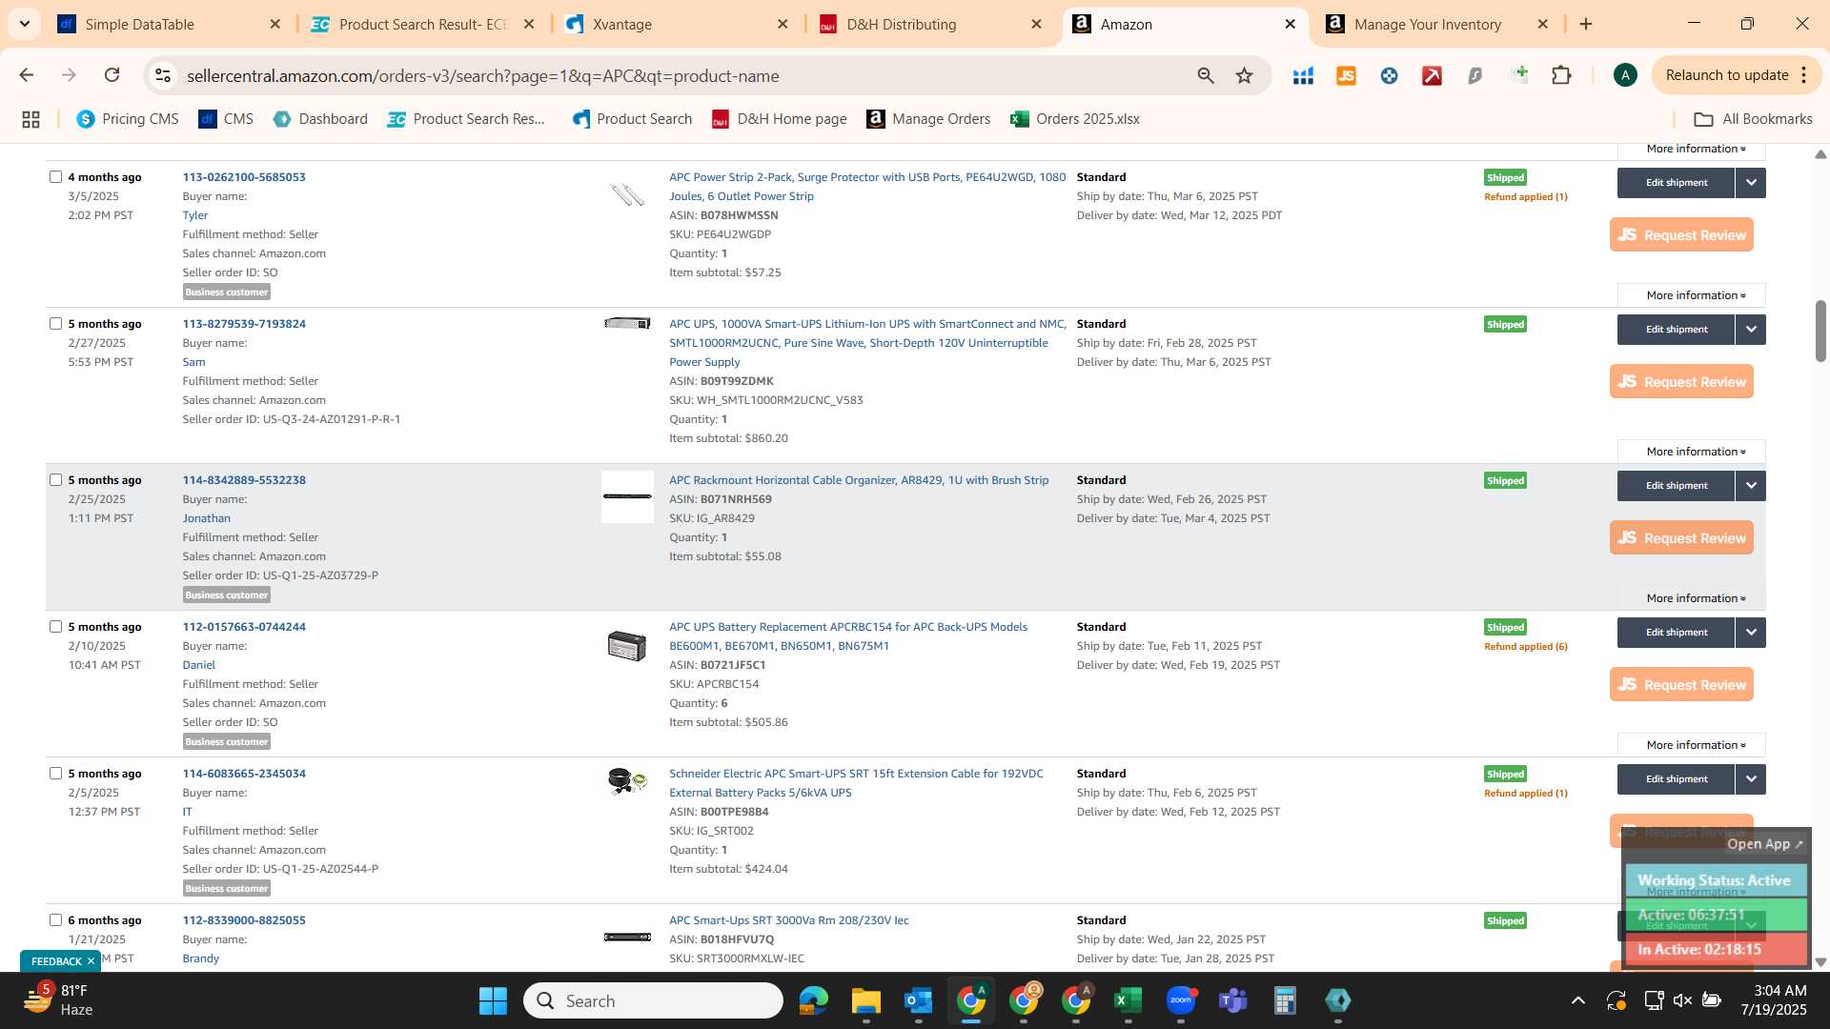1830x1029 pixels.
Task: Open D&H Home page bookmark
Action: (780, 119)
